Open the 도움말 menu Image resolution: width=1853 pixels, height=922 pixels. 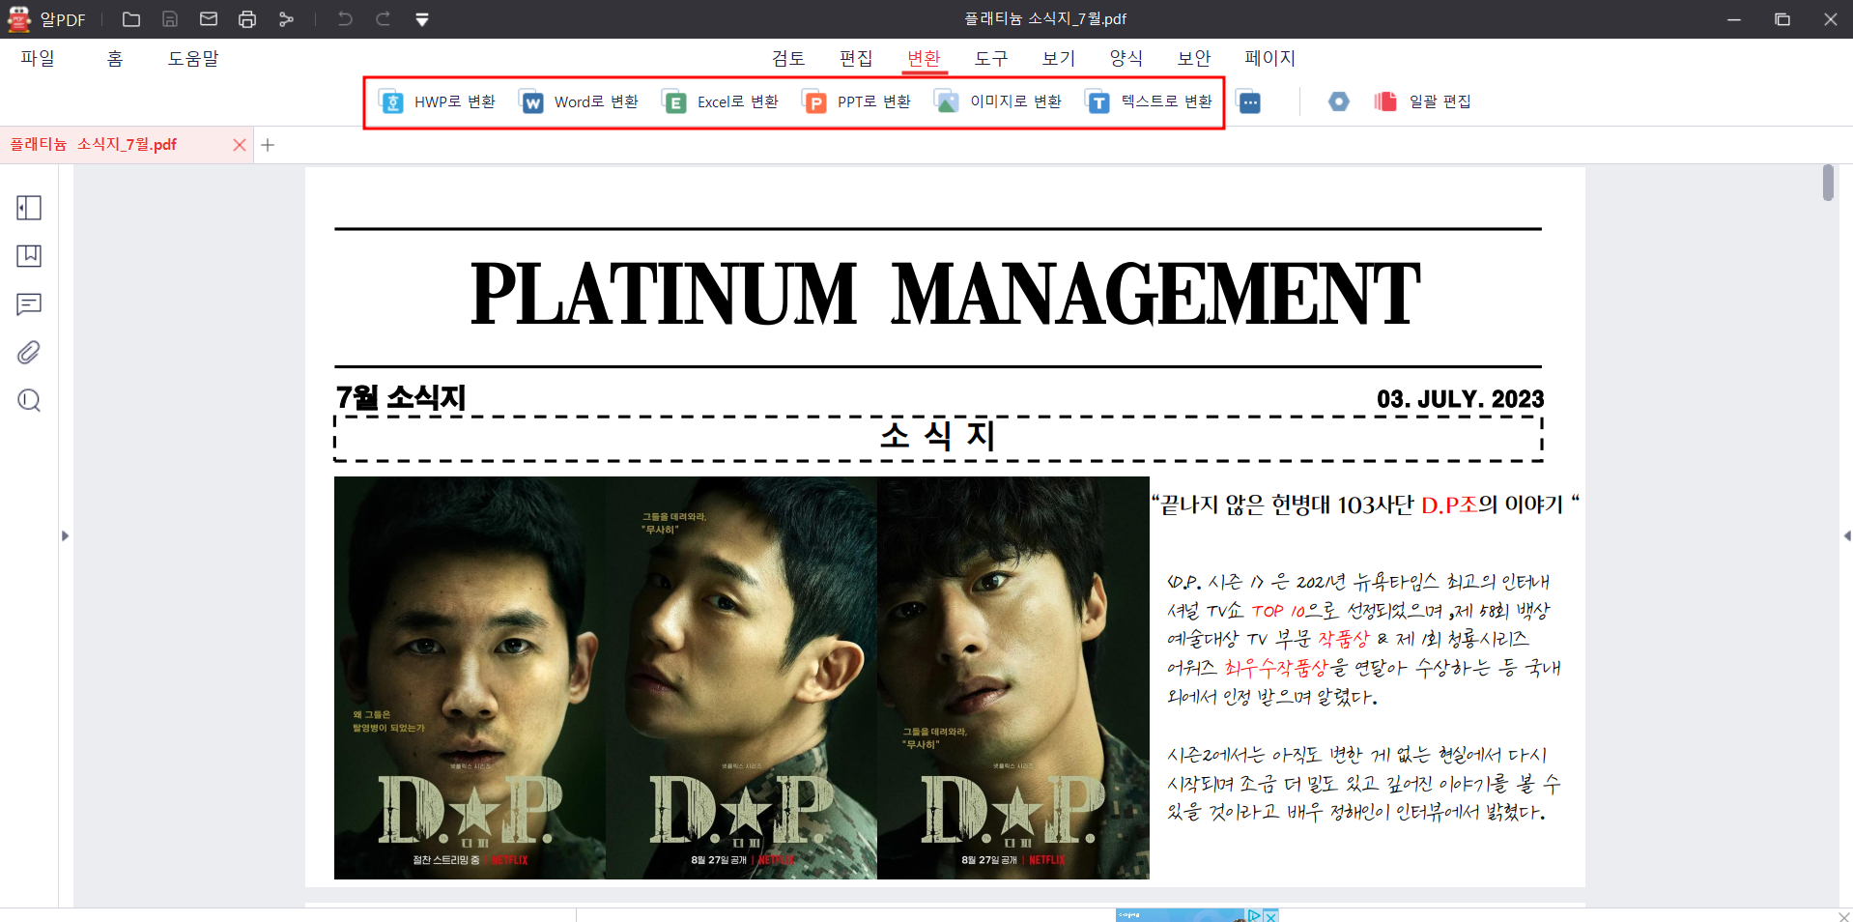[x=193, y=59]
